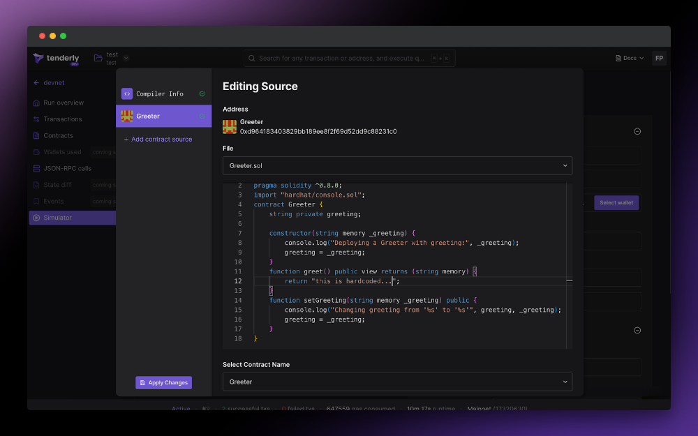Select the Run overview icon in sidebar
Viewport: 698px width, 436px height.
coord(35,103)
